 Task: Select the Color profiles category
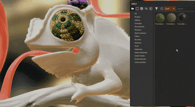coord(140,62)
